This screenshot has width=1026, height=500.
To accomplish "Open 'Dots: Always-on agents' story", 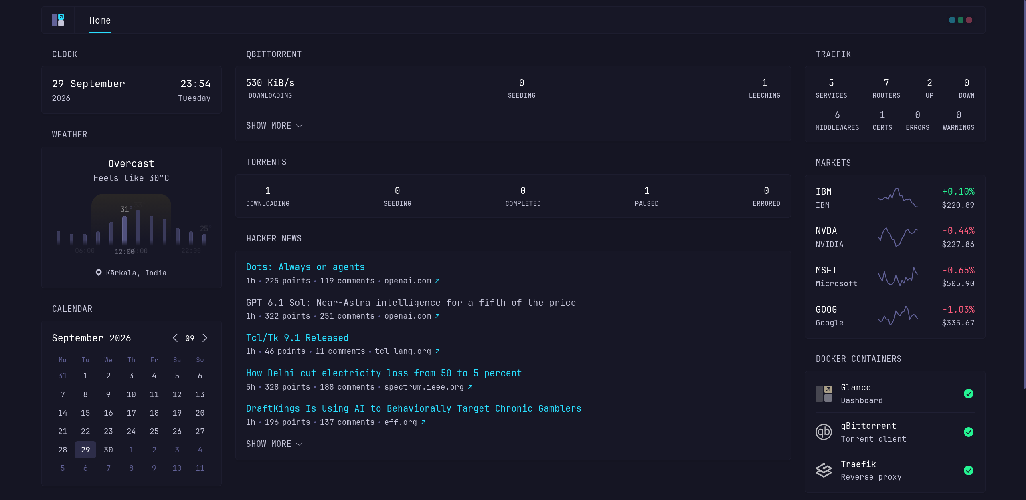I will click(x=306, y=267).
